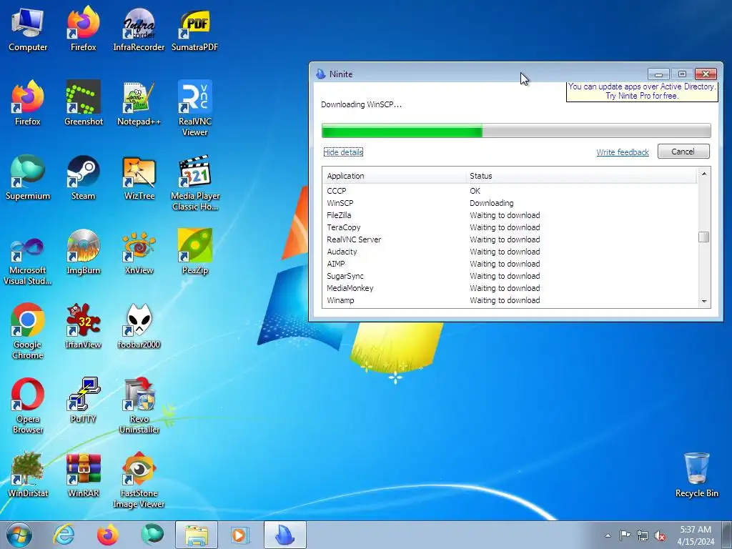Launch Firefox from the taskbar

coord(107,535)
